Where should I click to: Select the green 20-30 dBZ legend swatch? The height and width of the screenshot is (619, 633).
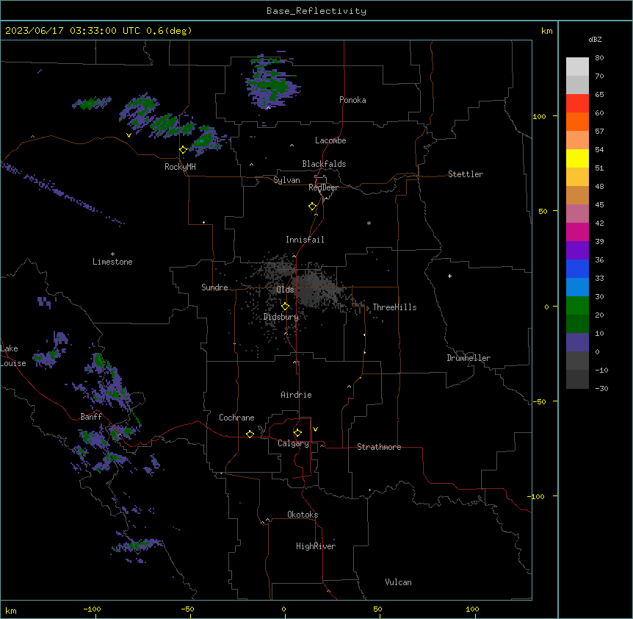point(577,306)
